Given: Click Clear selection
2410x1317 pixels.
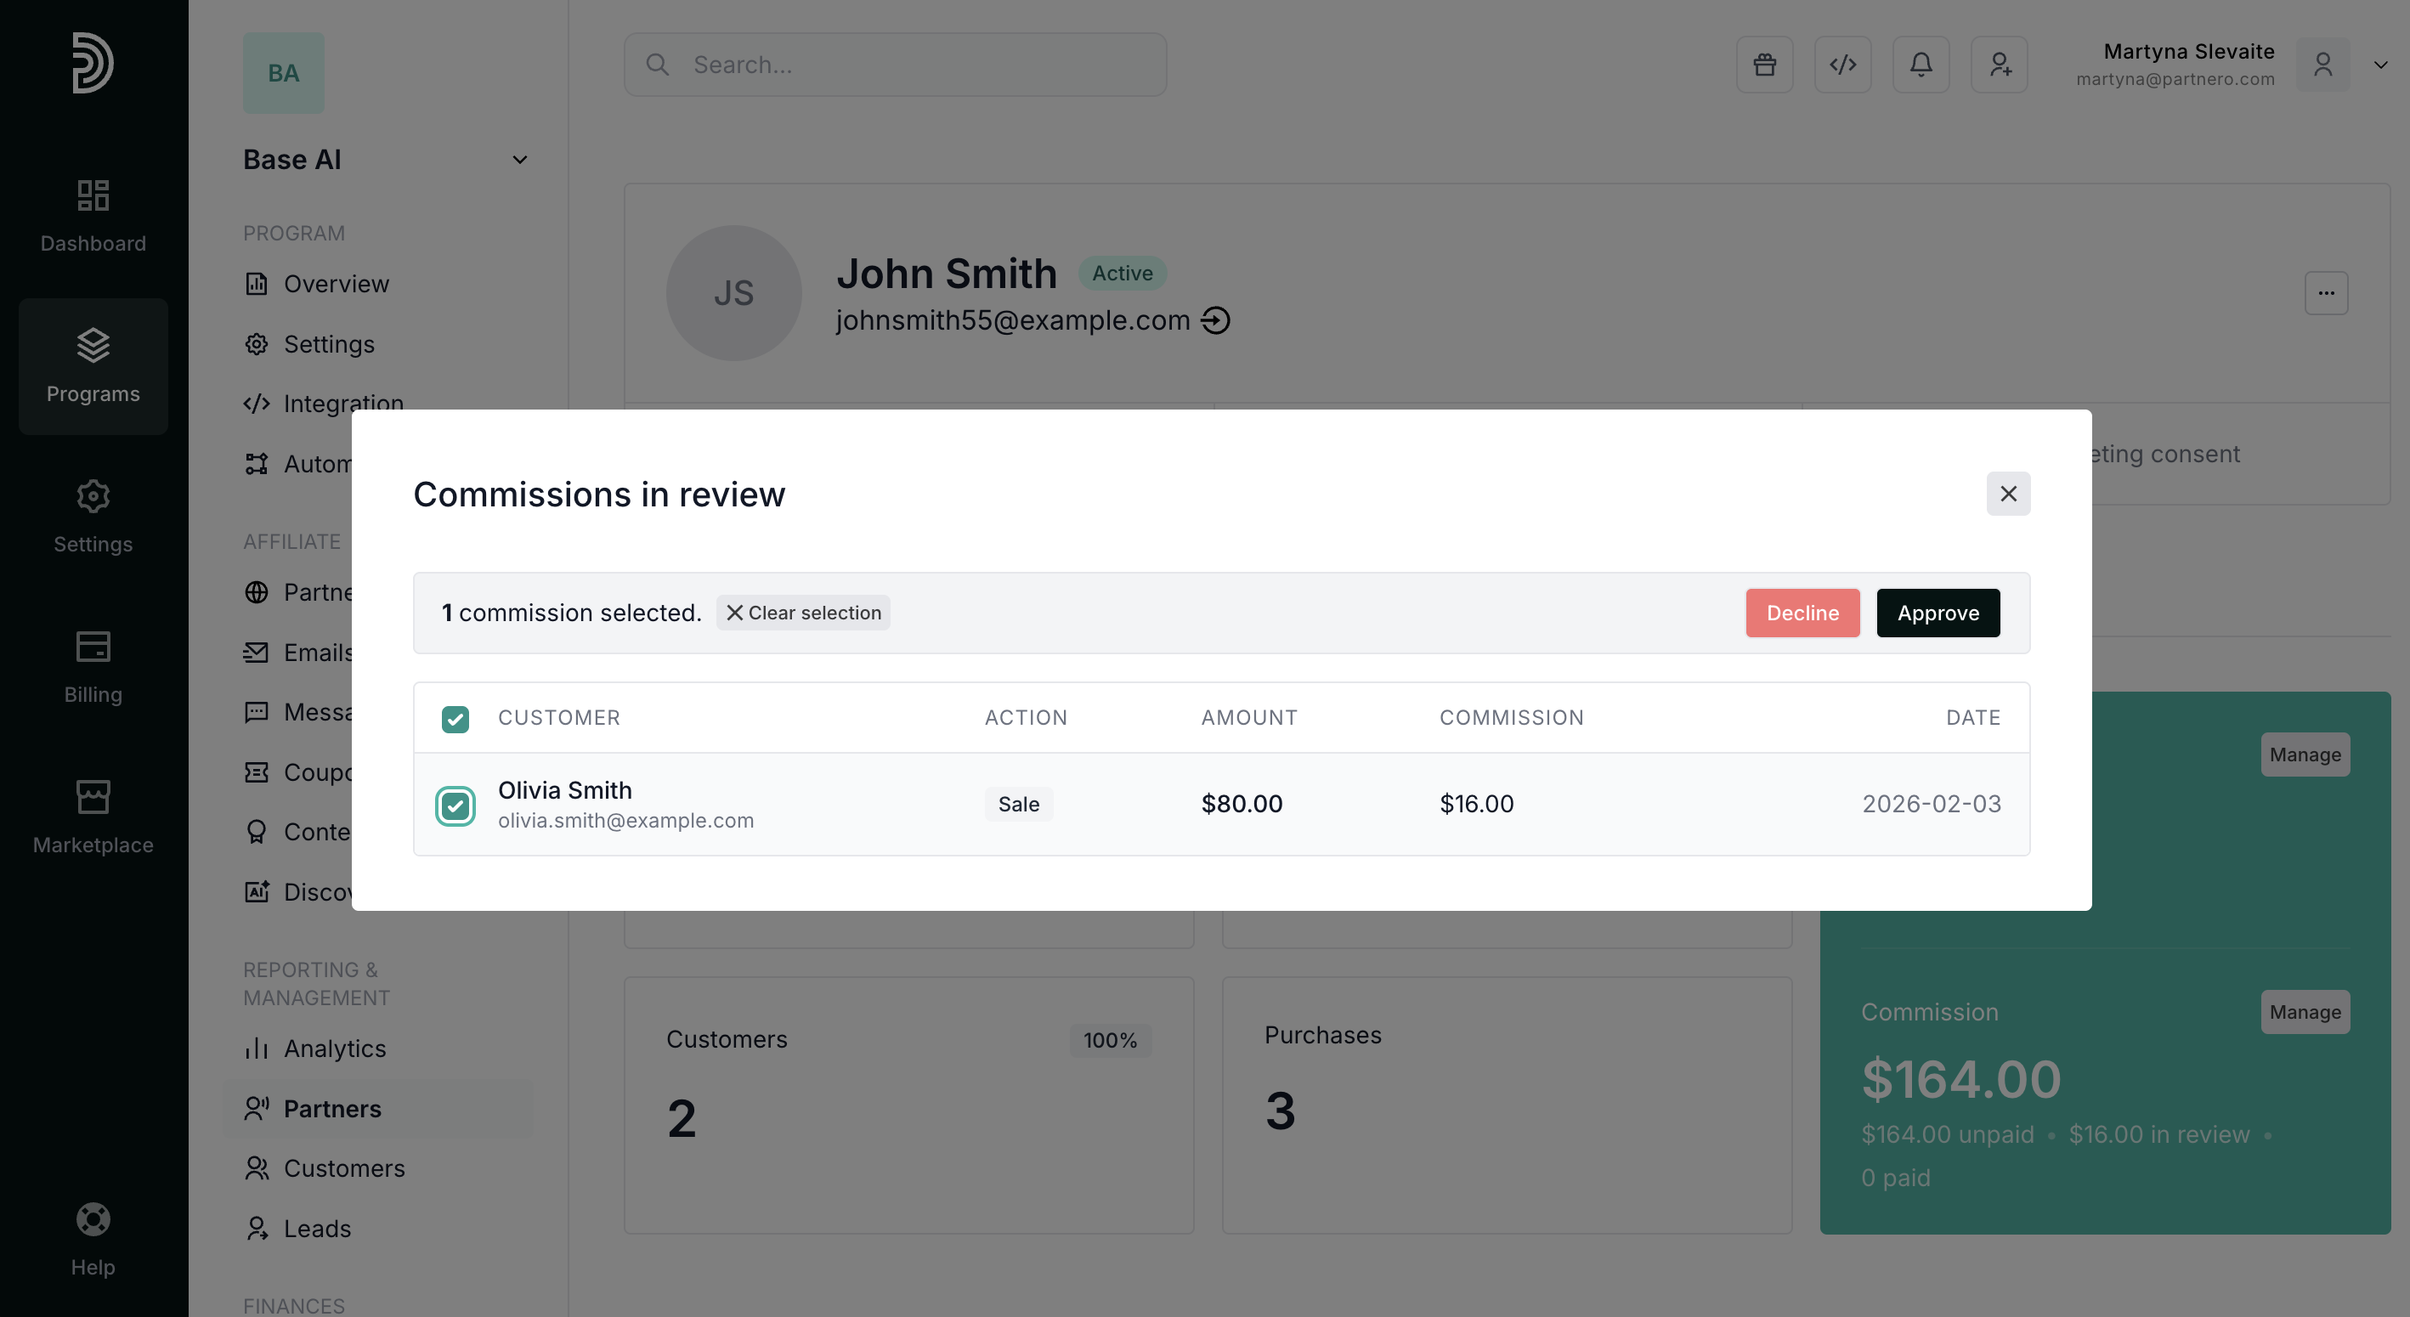Looking at the screenshot, I should pyautogui.click(x=804, y=613).
